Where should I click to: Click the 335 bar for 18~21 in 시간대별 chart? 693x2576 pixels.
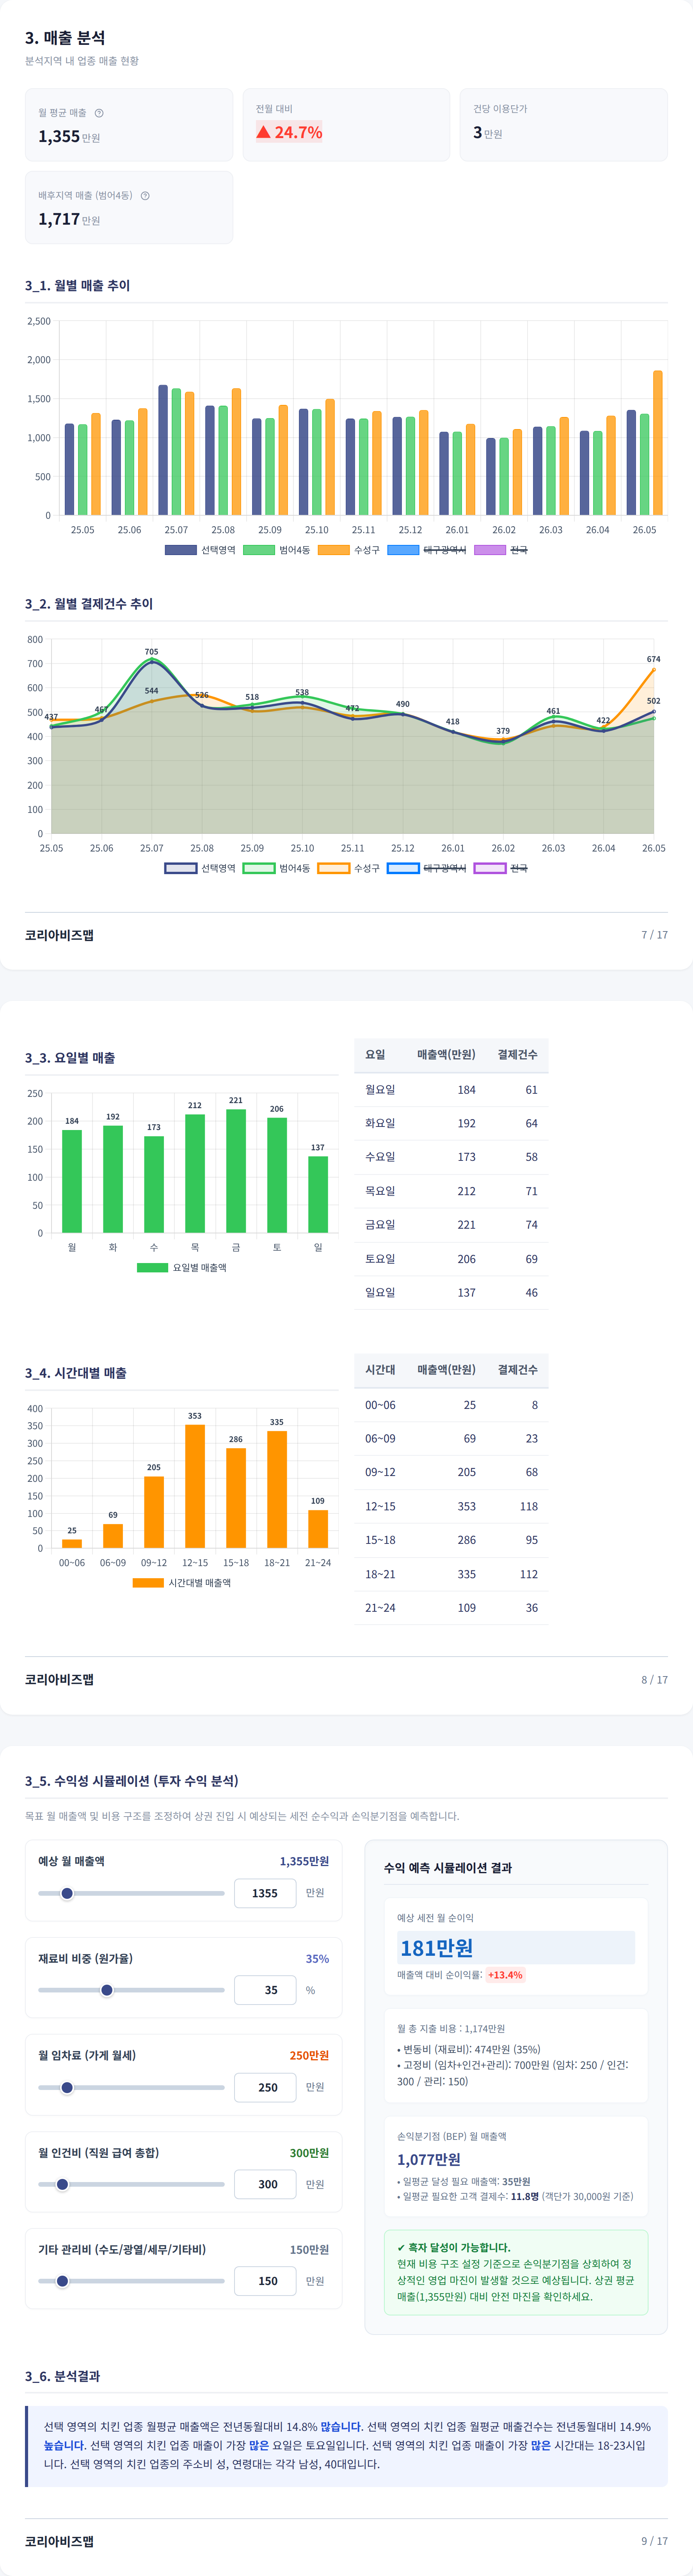click(x=277, y=1490)
